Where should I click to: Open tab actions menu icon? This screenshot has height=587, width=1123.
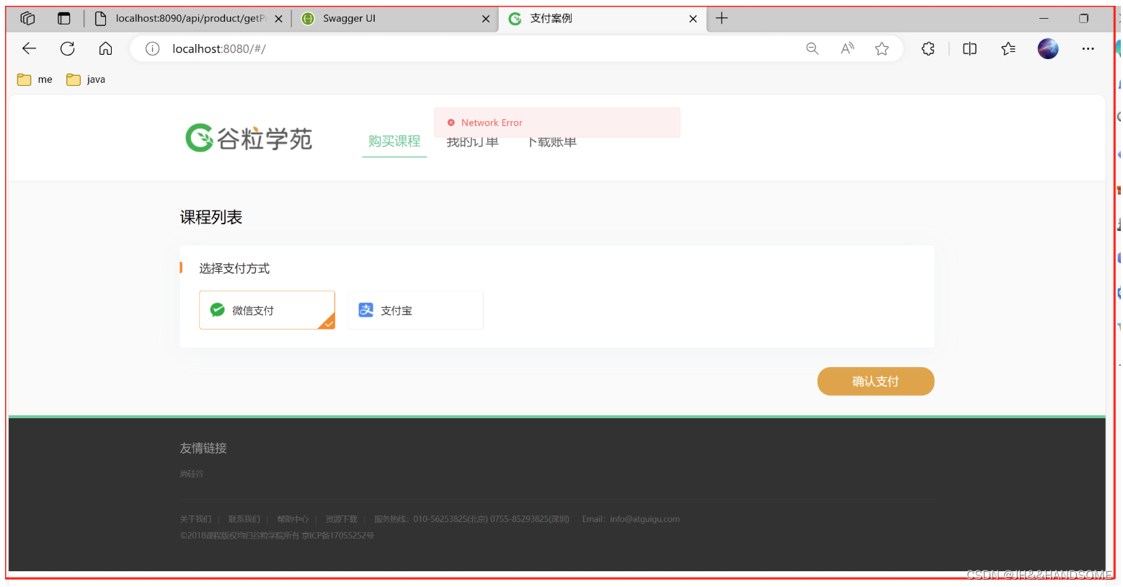pyautogui.click(x=64, y=18)
